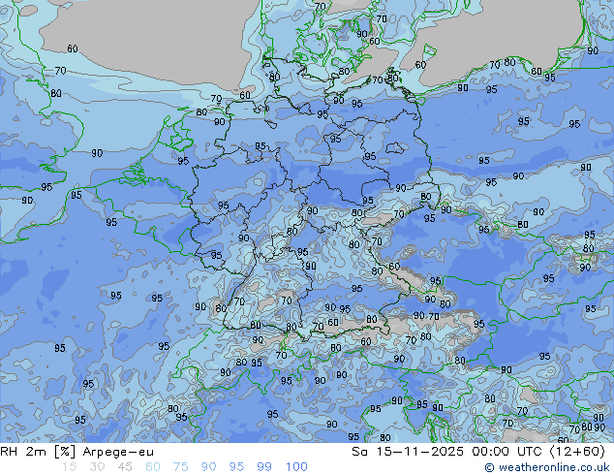The height and width of the screenshot is (475, 614).
Task: Click legend value 45 in colour scale
Action: [x=125, y=467]
